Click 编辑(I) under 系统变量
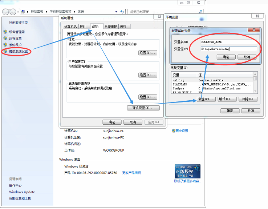Screen dimensions: 268x209 coord(227,99)
